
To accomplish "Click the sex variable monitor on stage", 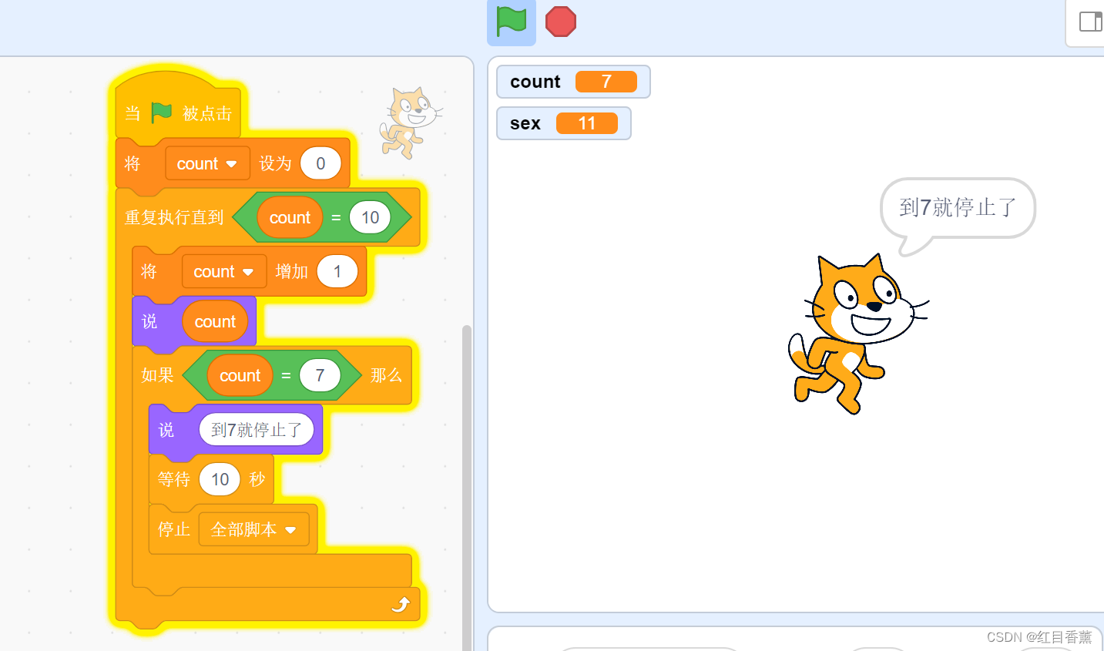I will 563,123.
